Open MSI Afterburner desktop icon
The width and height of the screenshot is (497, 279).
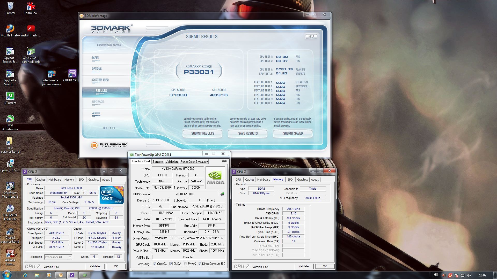coord(10,122)
